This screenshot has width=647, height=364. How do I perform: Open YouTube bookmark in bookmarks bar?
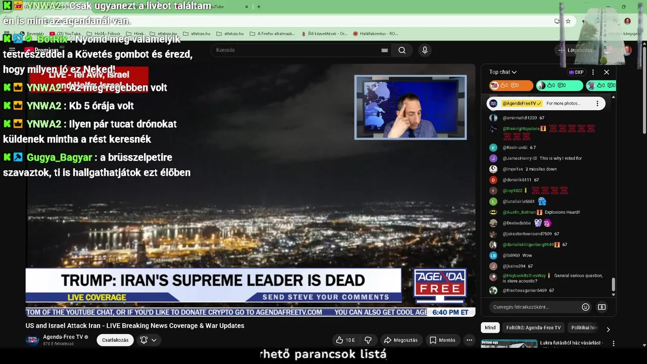point(65,33)
